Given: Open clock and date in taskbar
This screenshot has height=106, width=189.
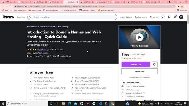Looking at the screenshot, I should pyautogui.click(x=178, y=103).
